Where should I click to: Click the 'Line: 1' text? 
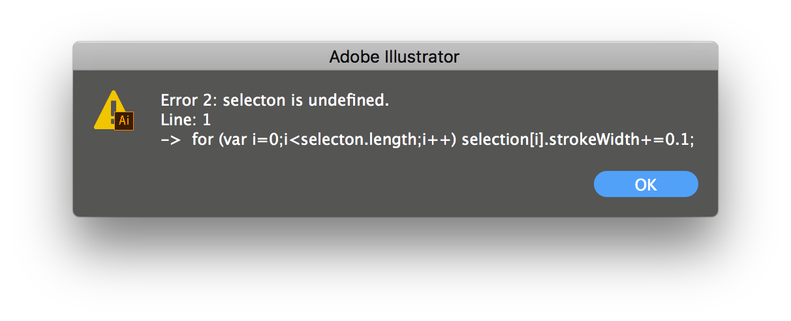click(x=186, y=120)
